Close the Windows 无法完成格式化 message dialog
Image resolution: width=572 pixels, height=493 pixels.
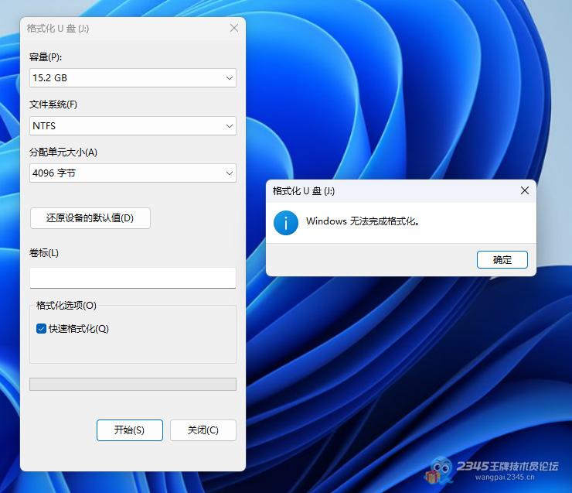pyautogui.click(x=525, y=190)
